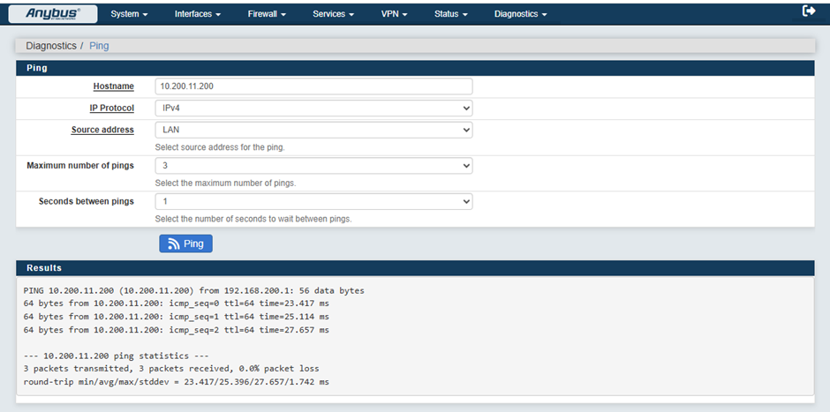The image size is (830, 412).
Task: Click the logout icon in top bar
Action: pyautogui.click(x=809, y=11)
